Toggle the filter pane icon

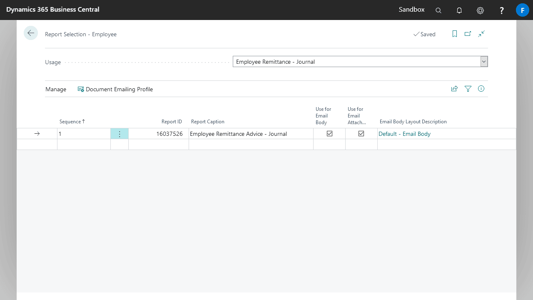(x=468, y=89)
